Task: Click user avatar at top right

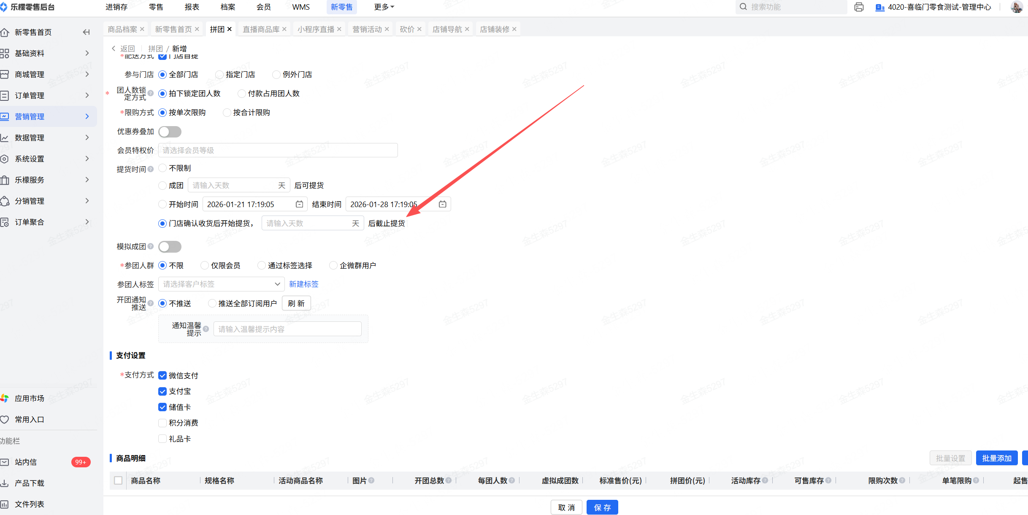Action: [1016, 7]
